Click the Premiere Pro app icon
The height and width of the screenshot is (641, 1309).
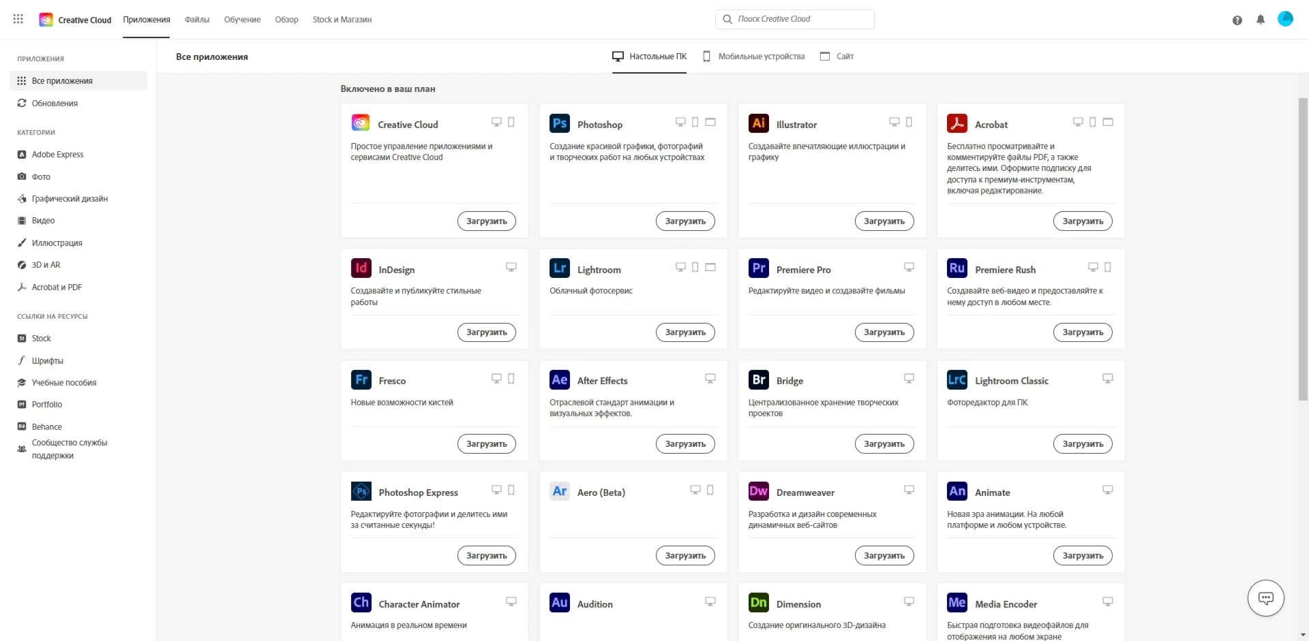point(758,268)
